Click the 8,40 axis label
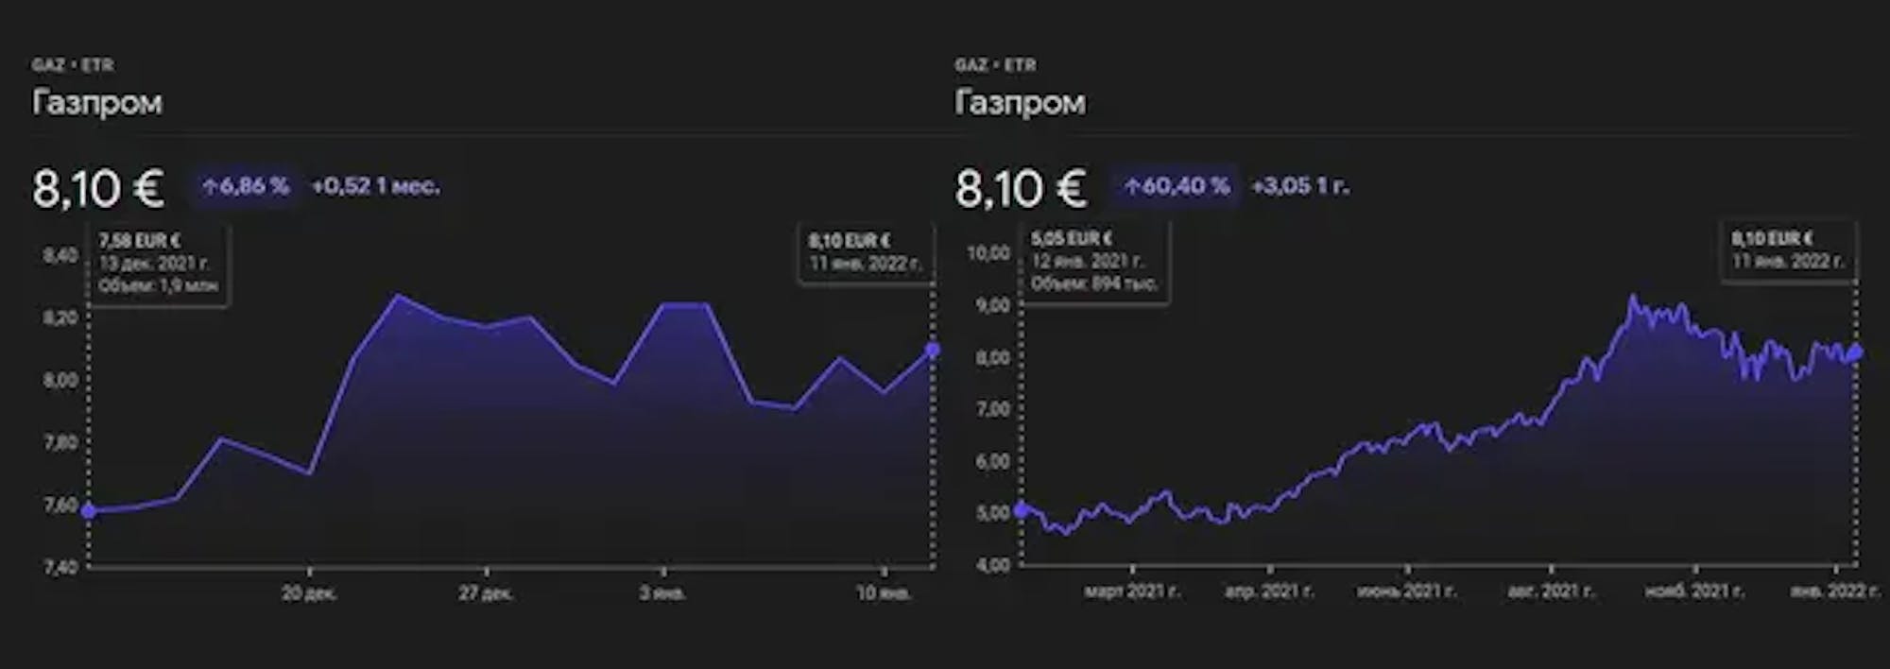This screenshot has width=1890, height=669. [60, 255]
